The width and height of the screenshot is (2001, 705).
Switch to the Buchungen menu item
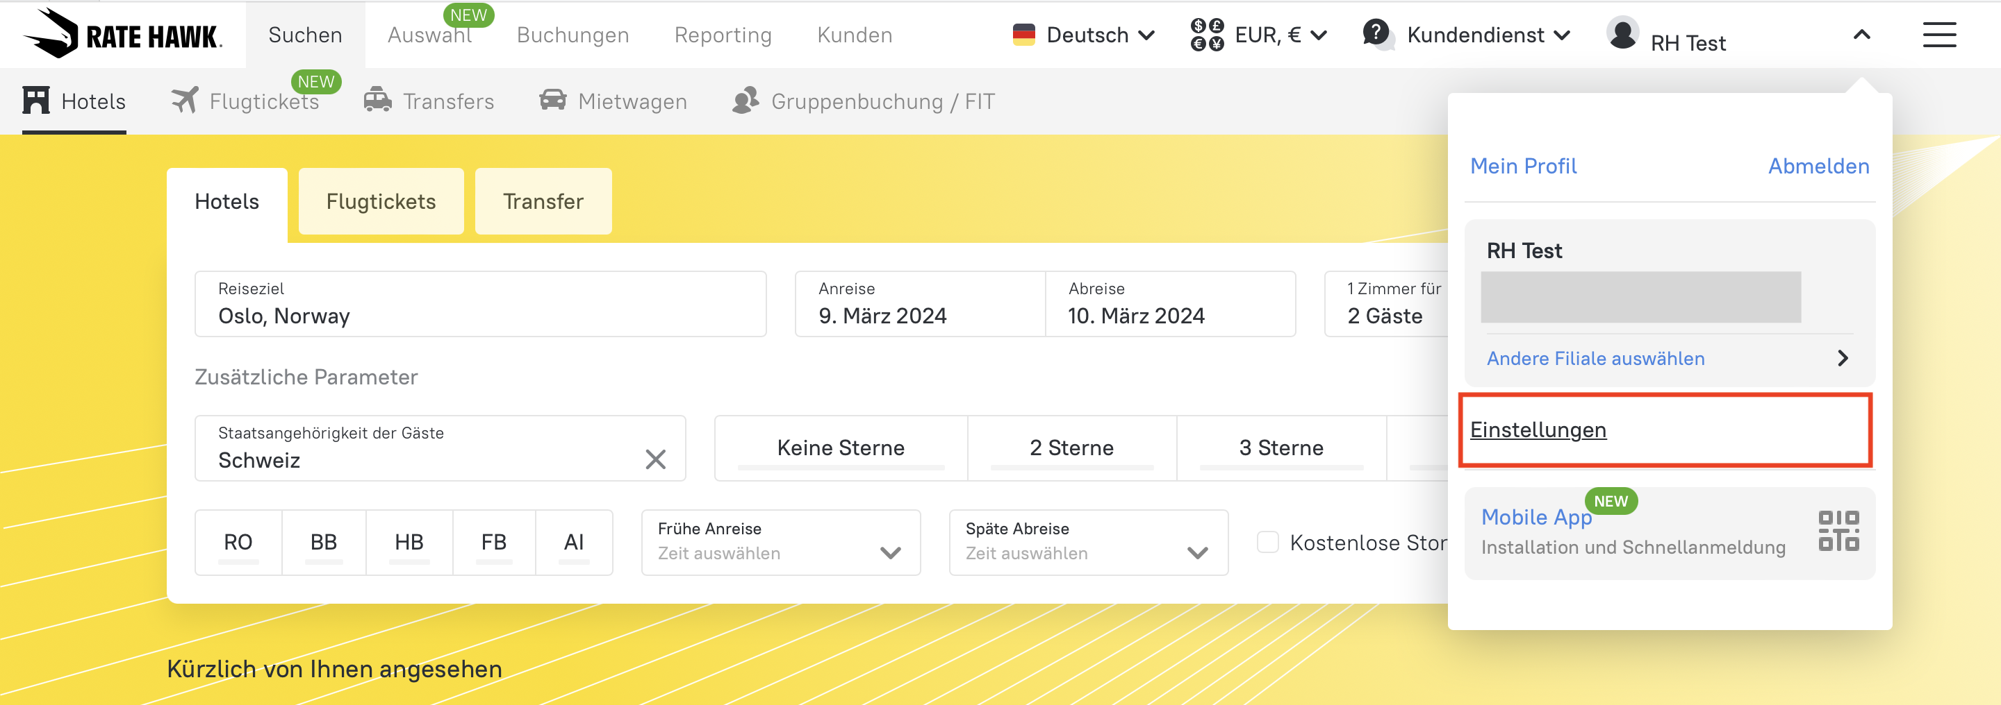573,35
